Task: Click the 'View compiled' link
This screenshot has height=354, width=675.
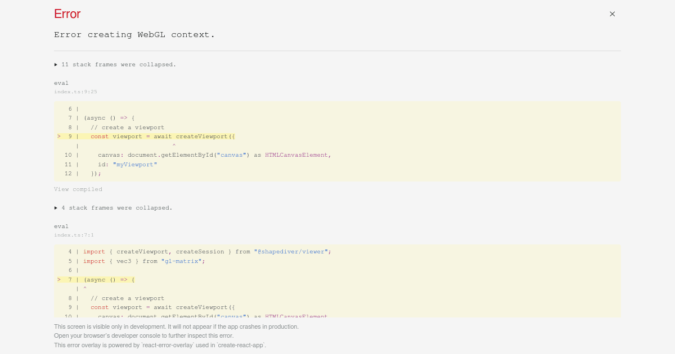Action: click(x=78, y=189)
